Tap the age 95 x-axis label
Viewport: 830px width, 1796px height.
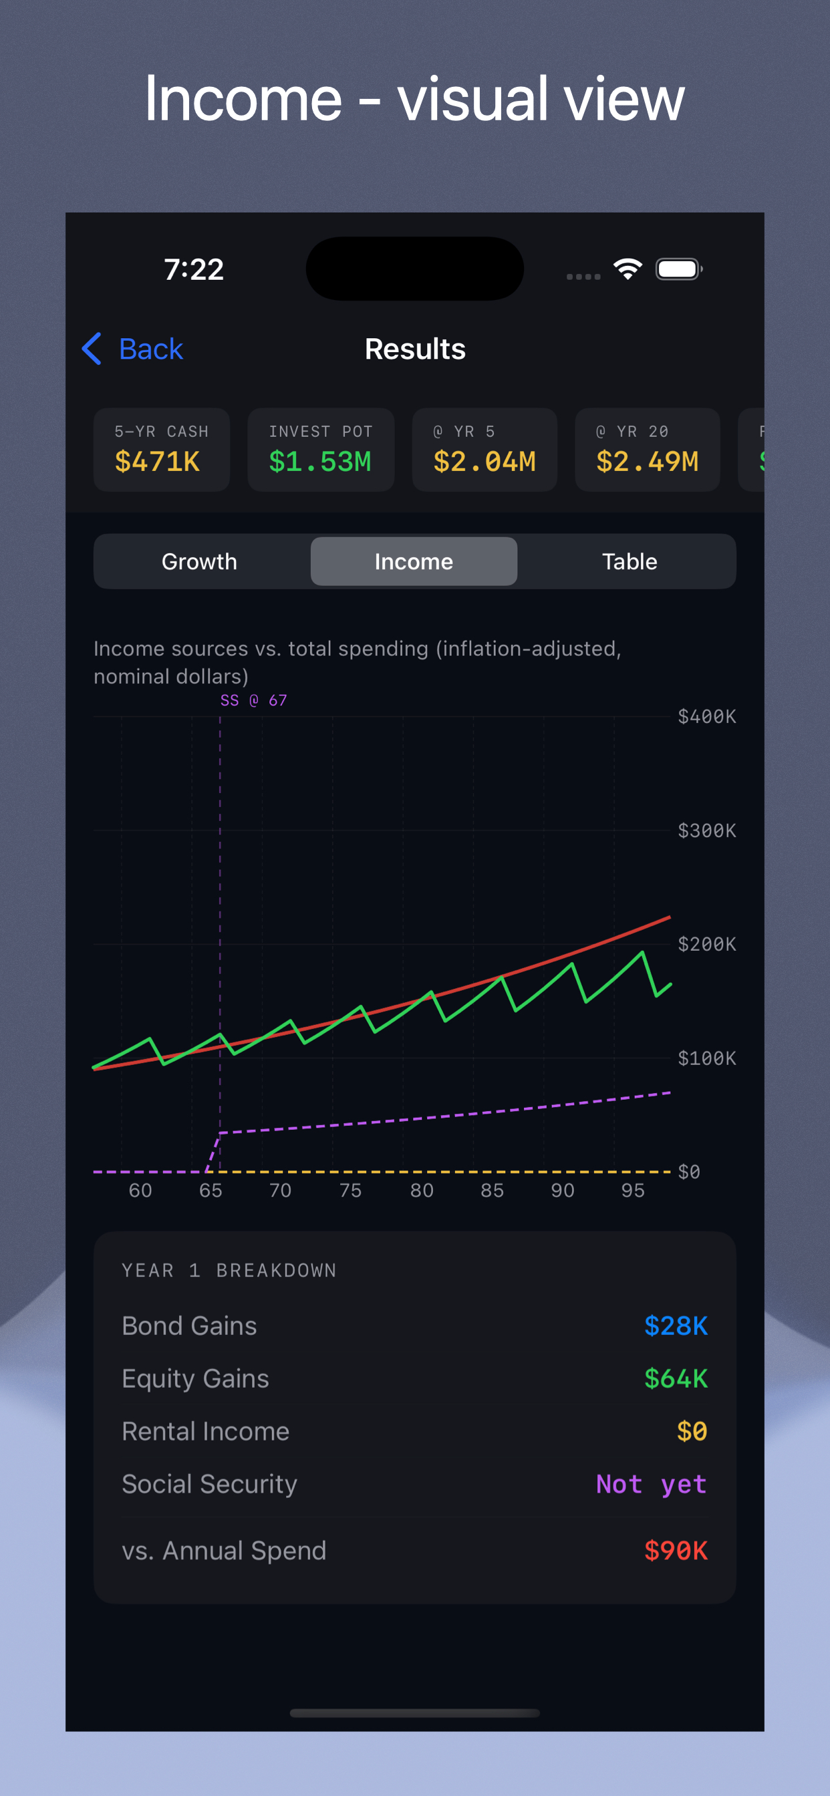[633, 1190]
